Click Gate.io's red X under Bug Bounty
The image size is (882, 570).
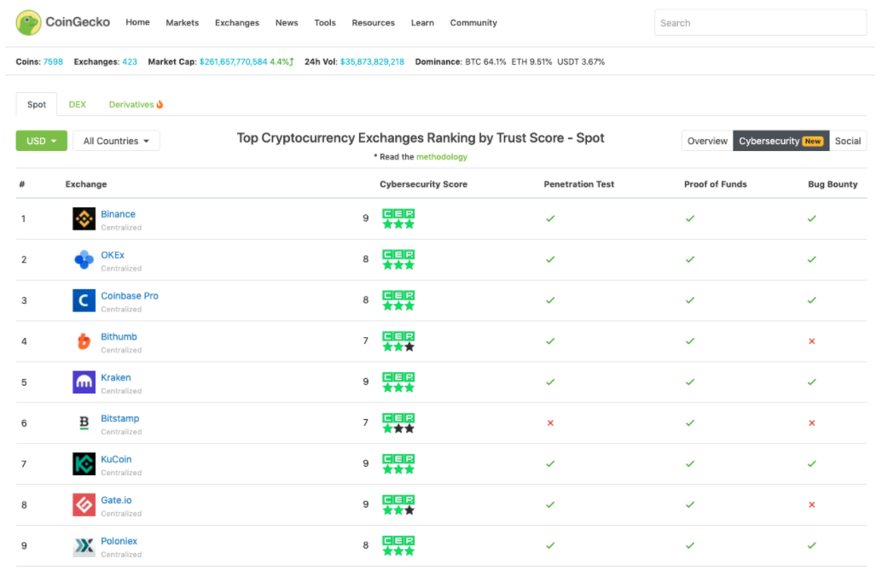[812, 505]
